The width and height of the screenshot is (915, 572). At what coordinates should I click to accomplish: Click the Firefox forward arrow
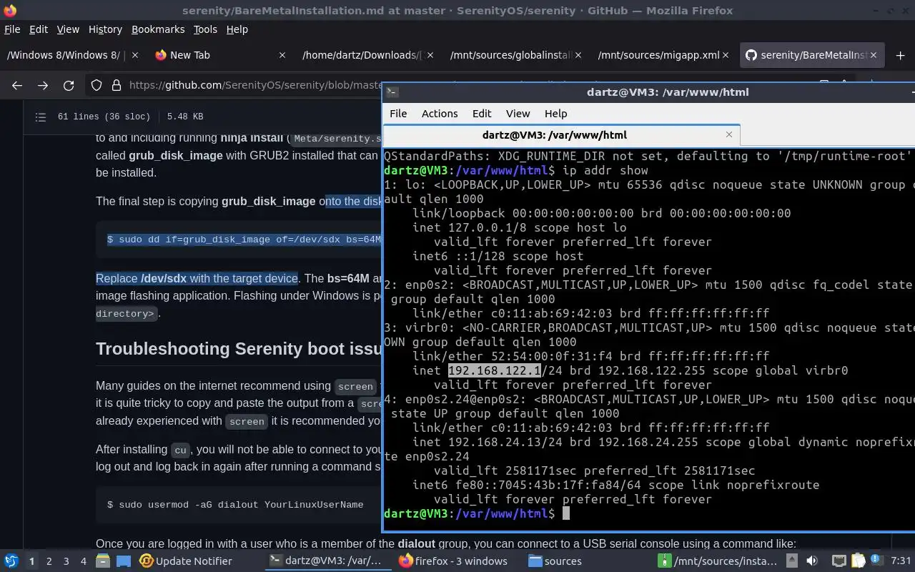(x=43, y=85)
